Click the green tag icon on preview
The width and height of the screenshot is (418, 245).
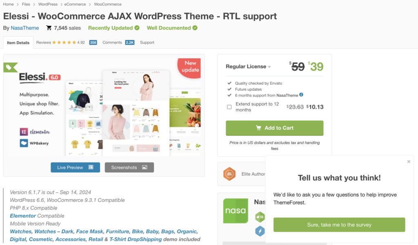coord(10,68)
